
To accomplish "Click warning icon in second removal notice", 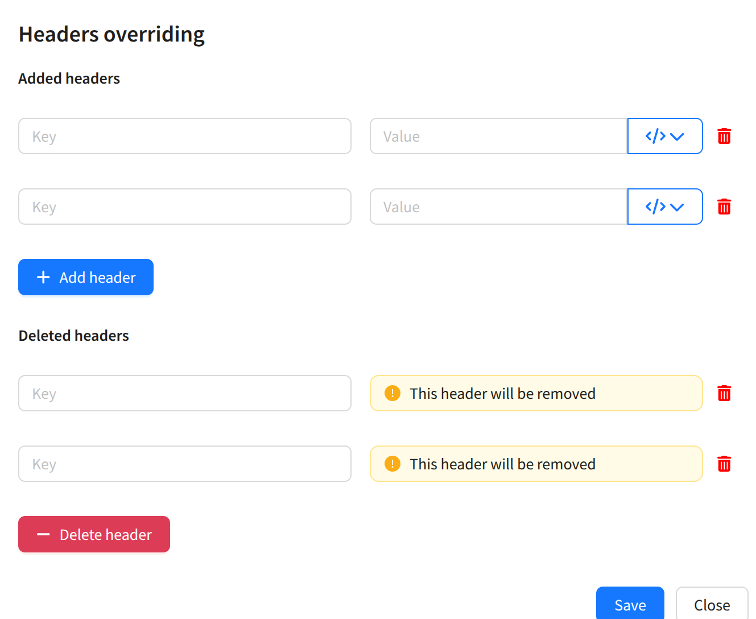I will [393, 464].
